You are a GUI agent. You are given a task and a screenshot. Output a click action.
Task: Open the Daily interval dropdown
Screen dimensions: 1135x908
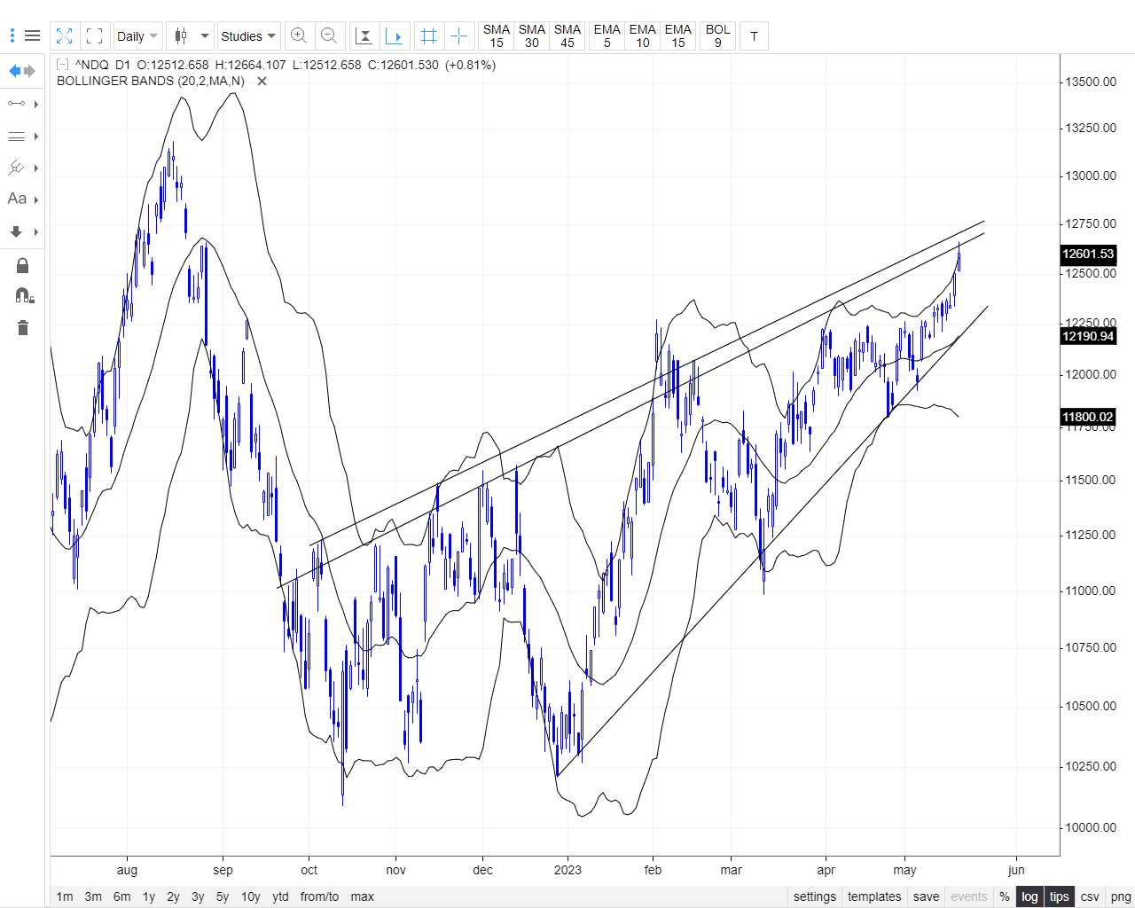click(137, 36)
